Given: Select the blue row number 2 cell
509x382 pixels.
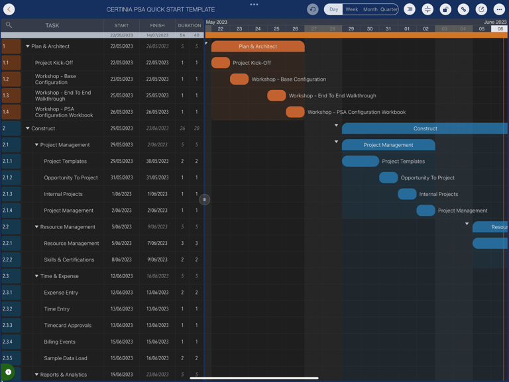Looking at the screenshot, I should pyautogui.click(x=11, y=128).
